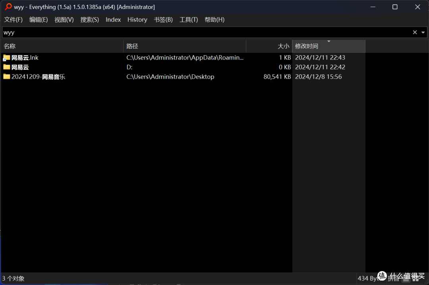
Task: Maximize the Everything window
Action: tap(395, 7)
